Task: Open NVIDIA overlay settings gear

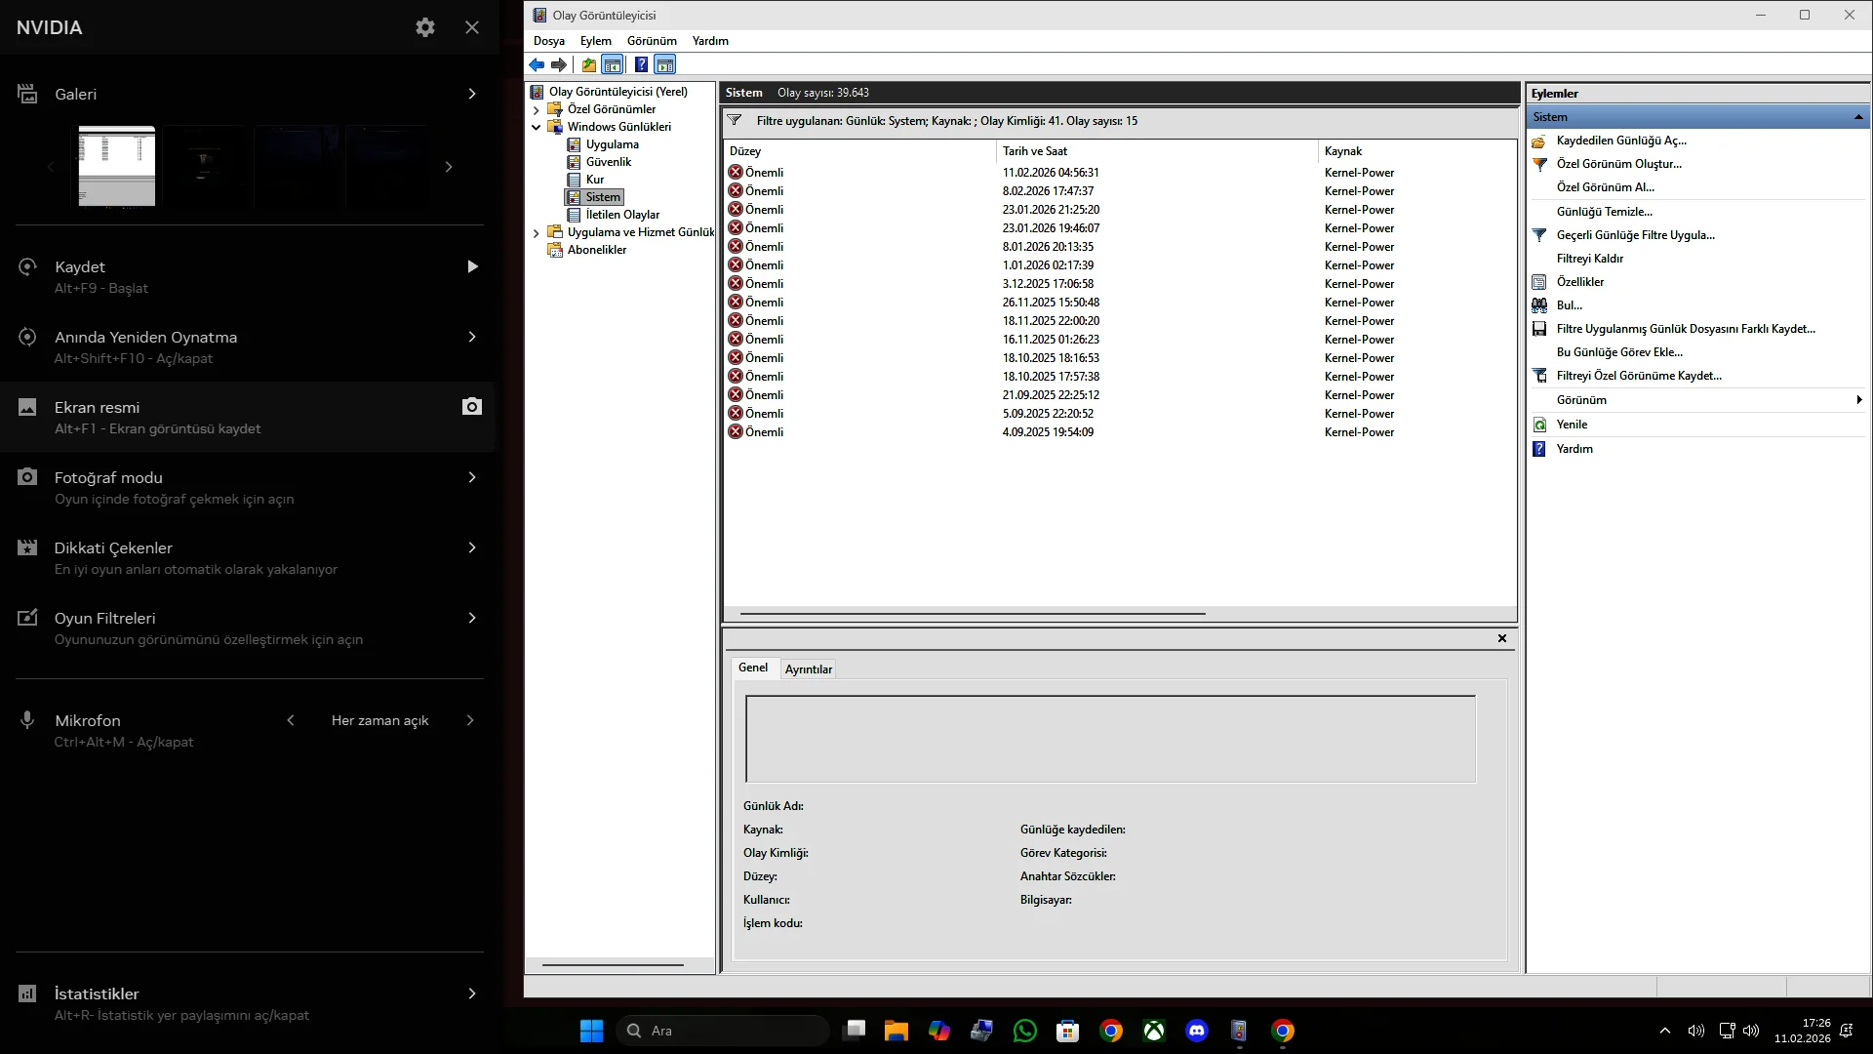Action: [425, 27]
